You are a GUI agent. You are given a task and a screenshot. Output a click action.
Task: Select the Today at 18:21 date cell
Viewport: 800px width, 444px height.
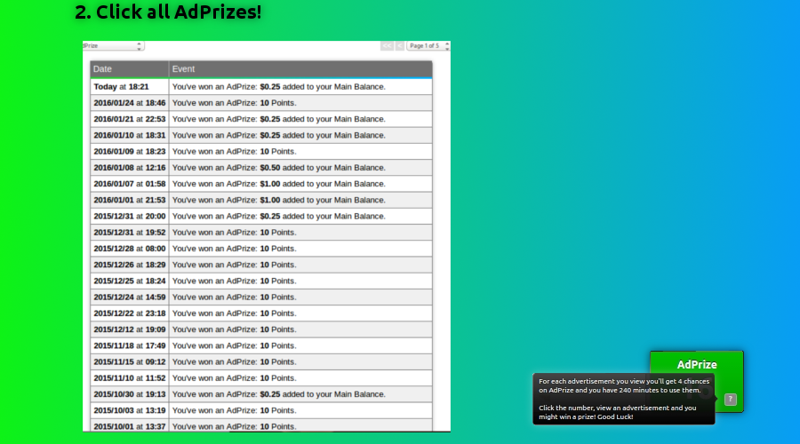[130, 87]
